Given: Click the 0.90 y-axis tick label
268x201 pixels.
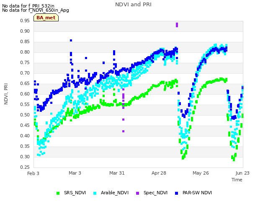Looking at the screenshot, I should coord(25,31).
